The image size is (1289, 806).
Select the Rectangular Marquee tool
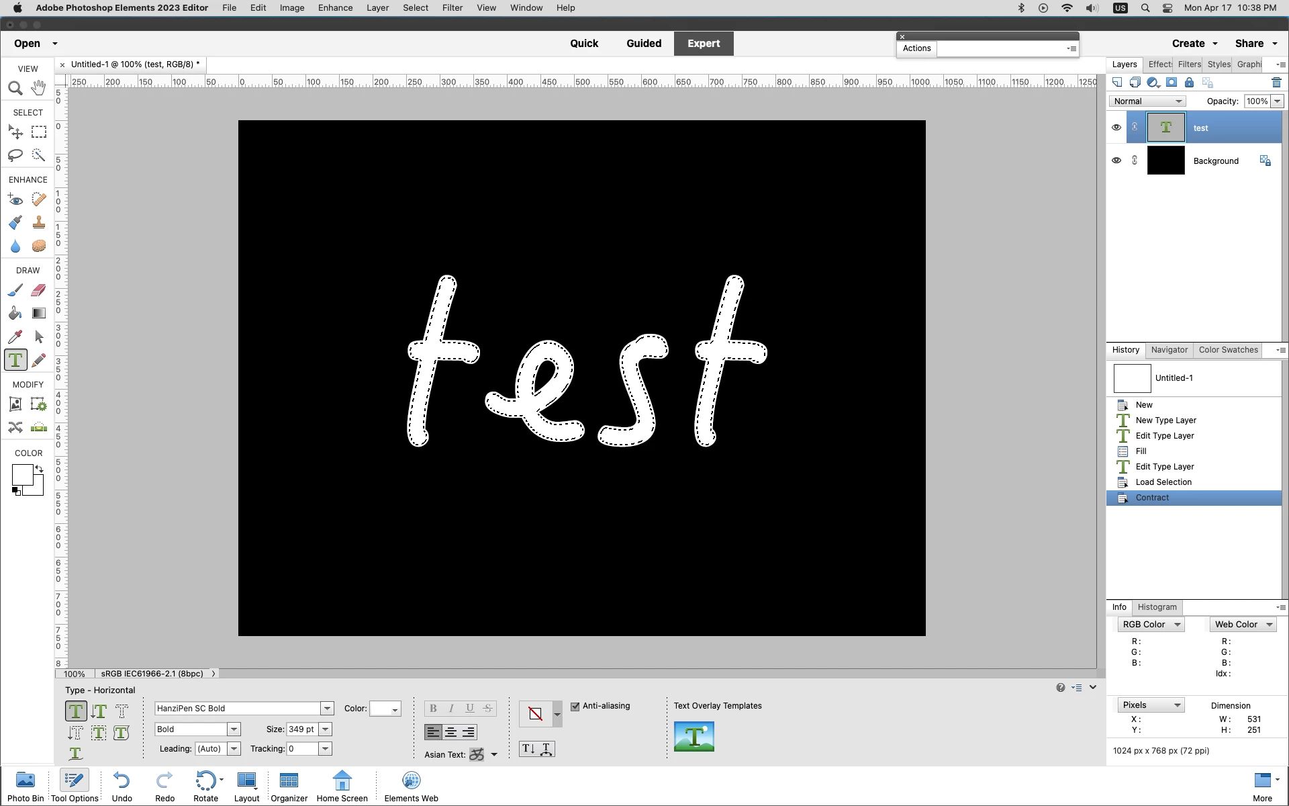(39, 132)
